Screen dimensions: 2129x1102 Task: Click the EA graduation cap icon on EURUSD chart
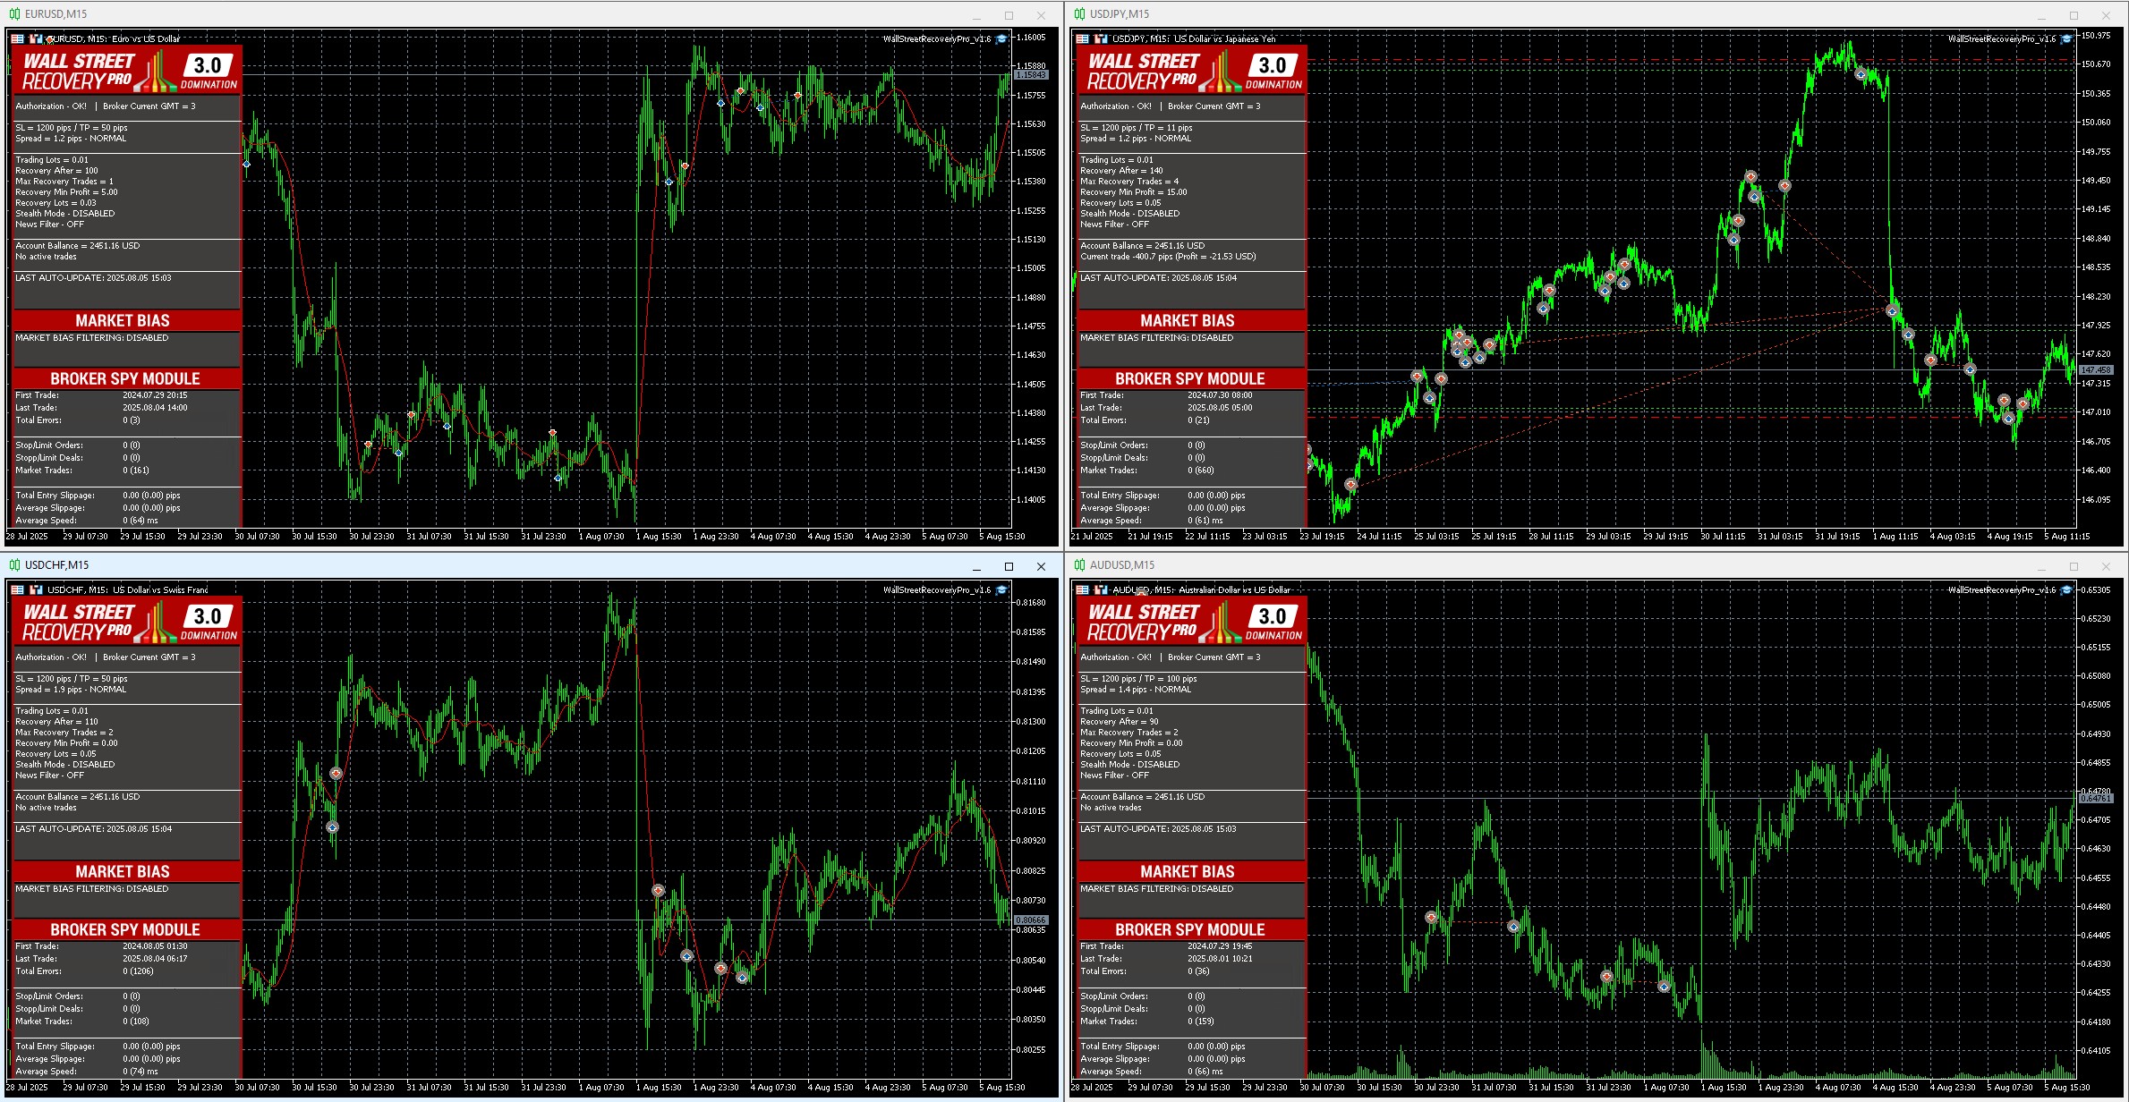point(1002,38)
